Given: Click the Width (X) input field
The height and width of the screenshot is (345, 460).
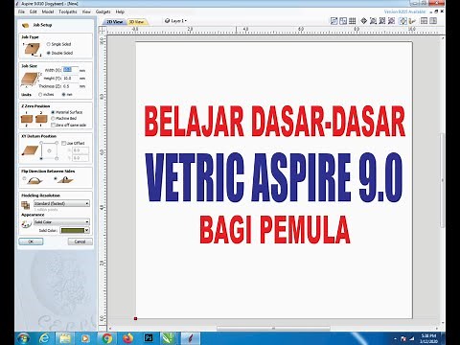Looking at the screenshot, I should tap(70, 70).
